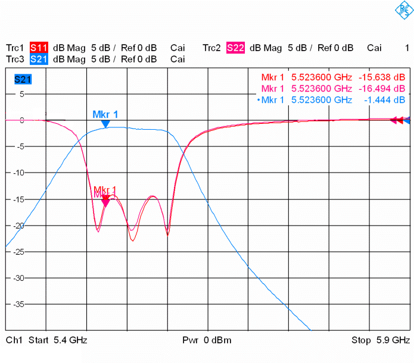Click the Trc2 Ref 0 dB value
The height and width of the screenshot is (363, 414).
coord(335,48)
